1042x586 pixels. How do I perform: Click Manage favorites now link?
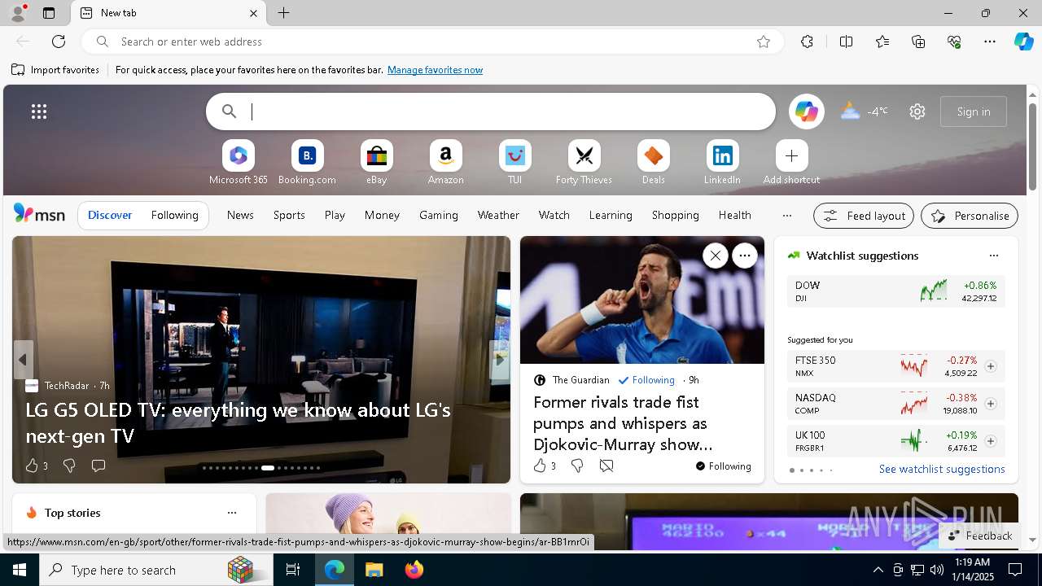coord(435,70)
